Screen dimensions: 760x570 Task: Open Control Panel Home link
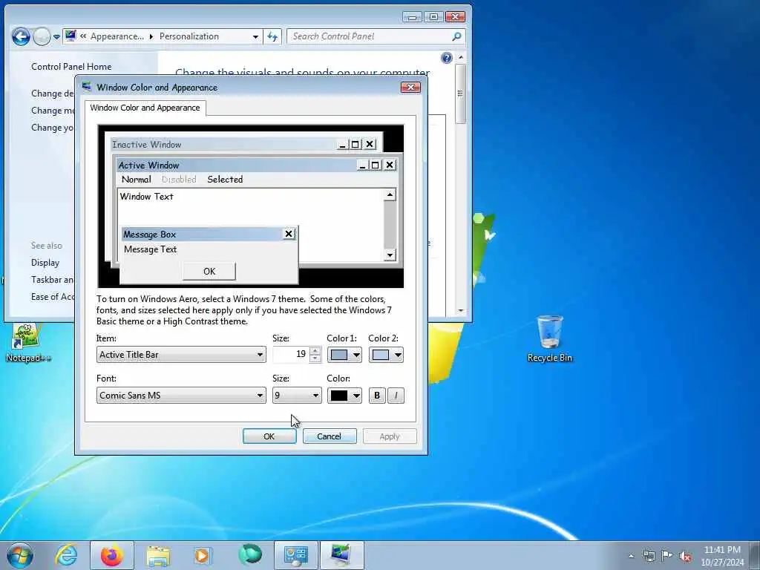coord(71,66)
